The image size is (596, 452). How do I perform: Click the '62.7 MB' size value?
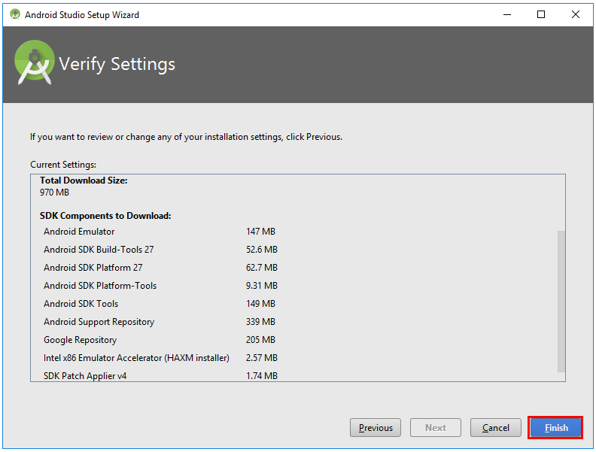(262, 268)
